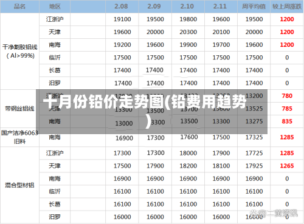Click the 19800 price cell

pyautogui.click(x=188, y=19)
